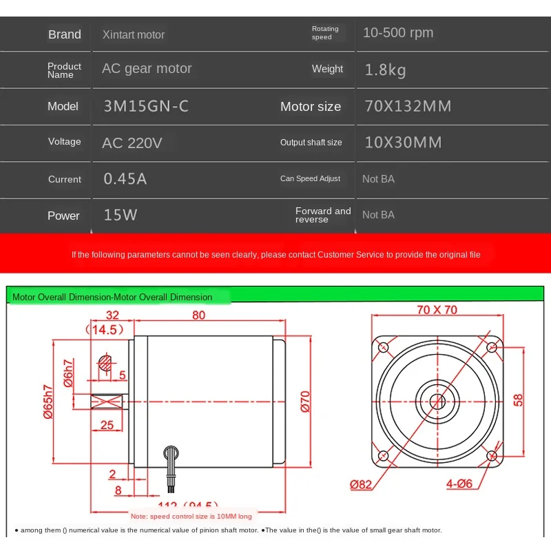Click the '2' flange step dimension
Viewport: 551px width, 551px height.
point(112,475)
